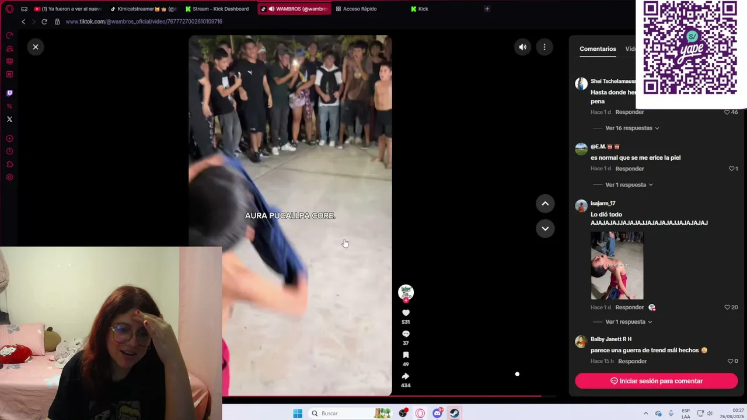Like isajarm_17 comment with 20 likes
This screenshot has height=420, width=747.
click(x=727, y=307)
